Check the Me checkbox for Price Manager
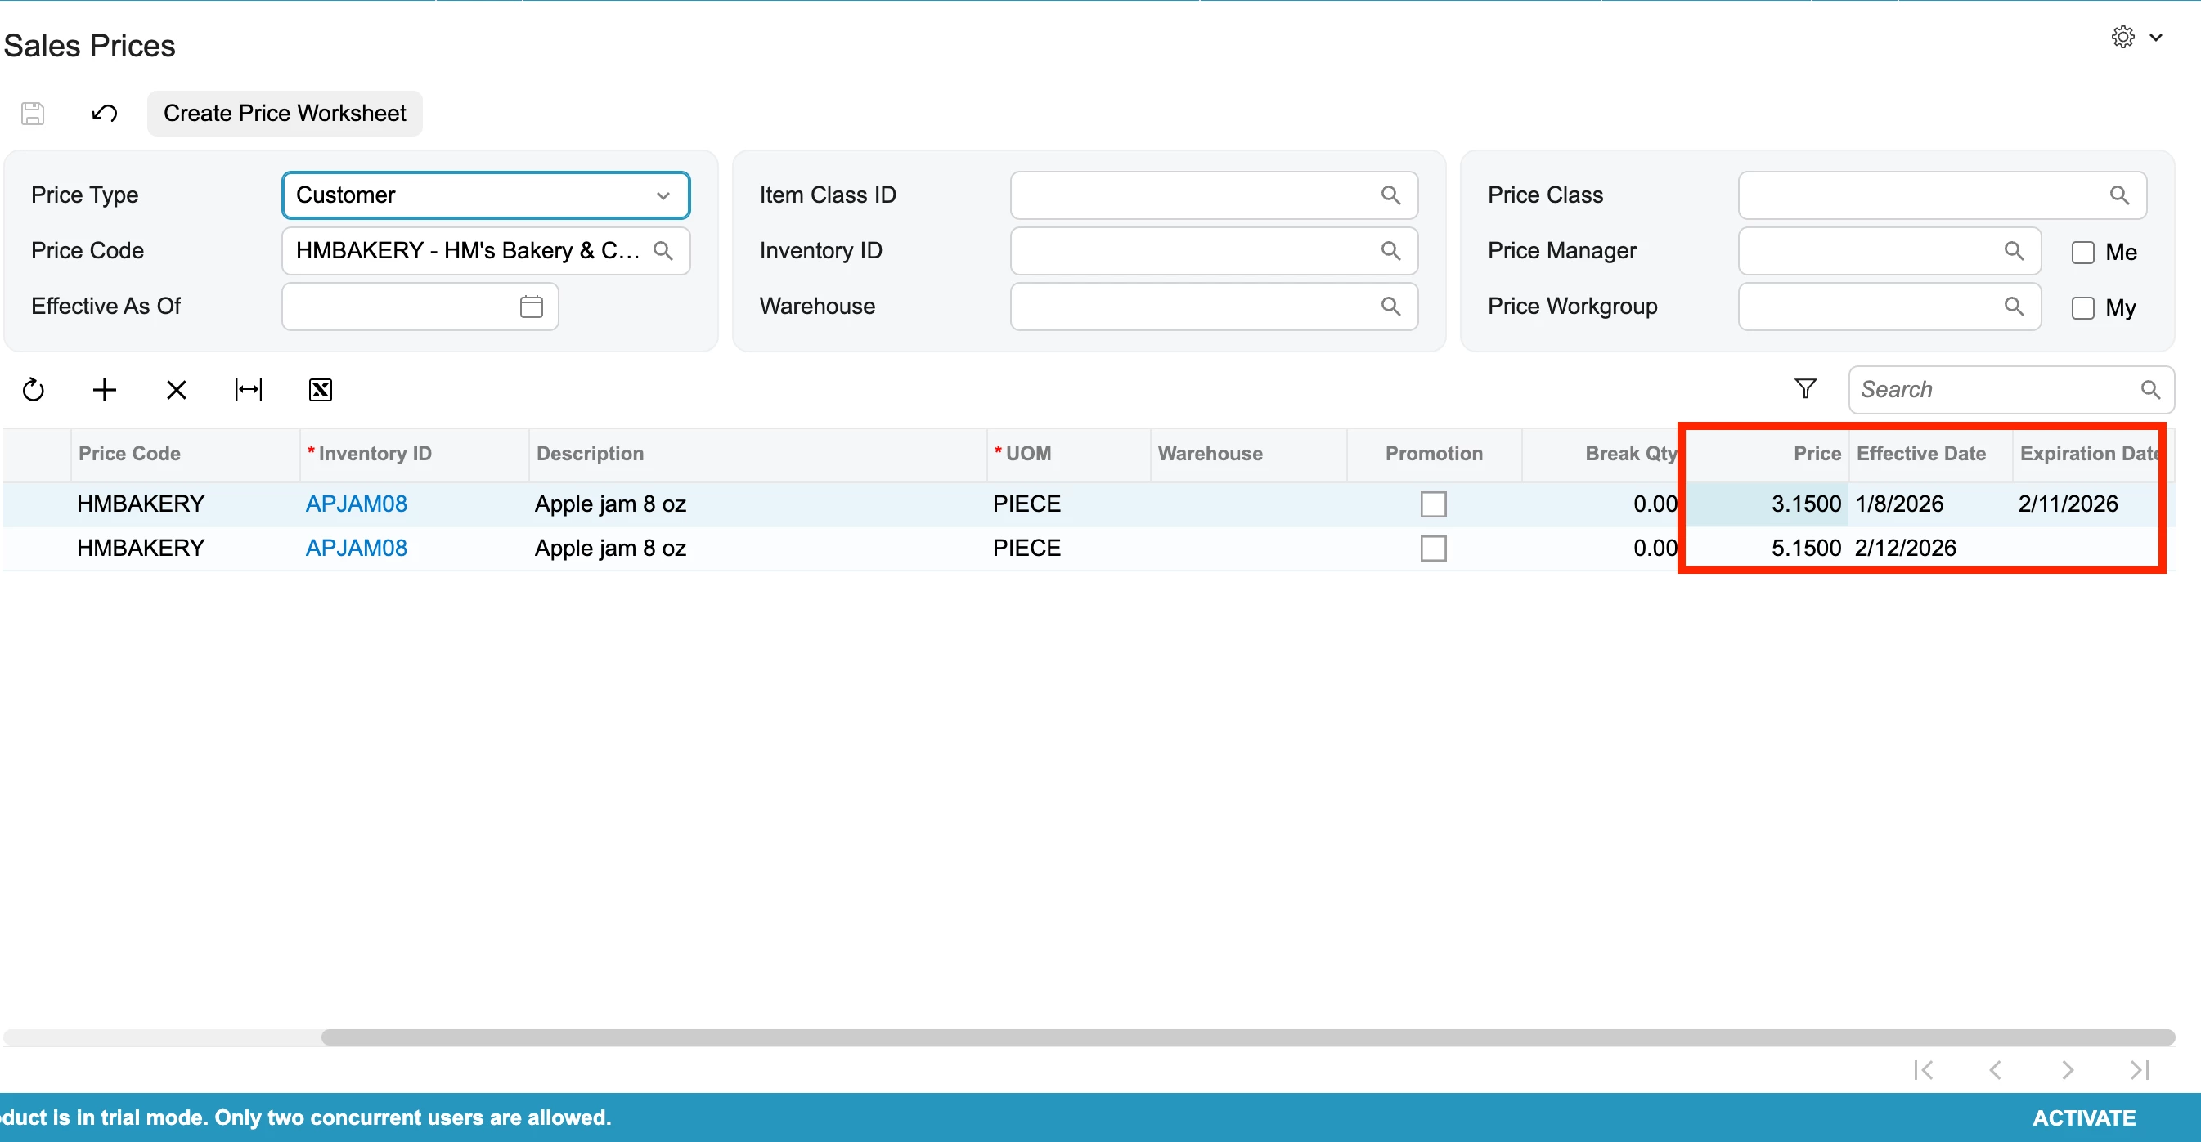Viewport: 2201px width, 1142px height. (x=2082, y=253)
